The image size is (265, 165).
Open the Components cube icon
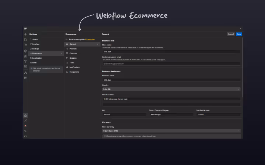[25, 51]
